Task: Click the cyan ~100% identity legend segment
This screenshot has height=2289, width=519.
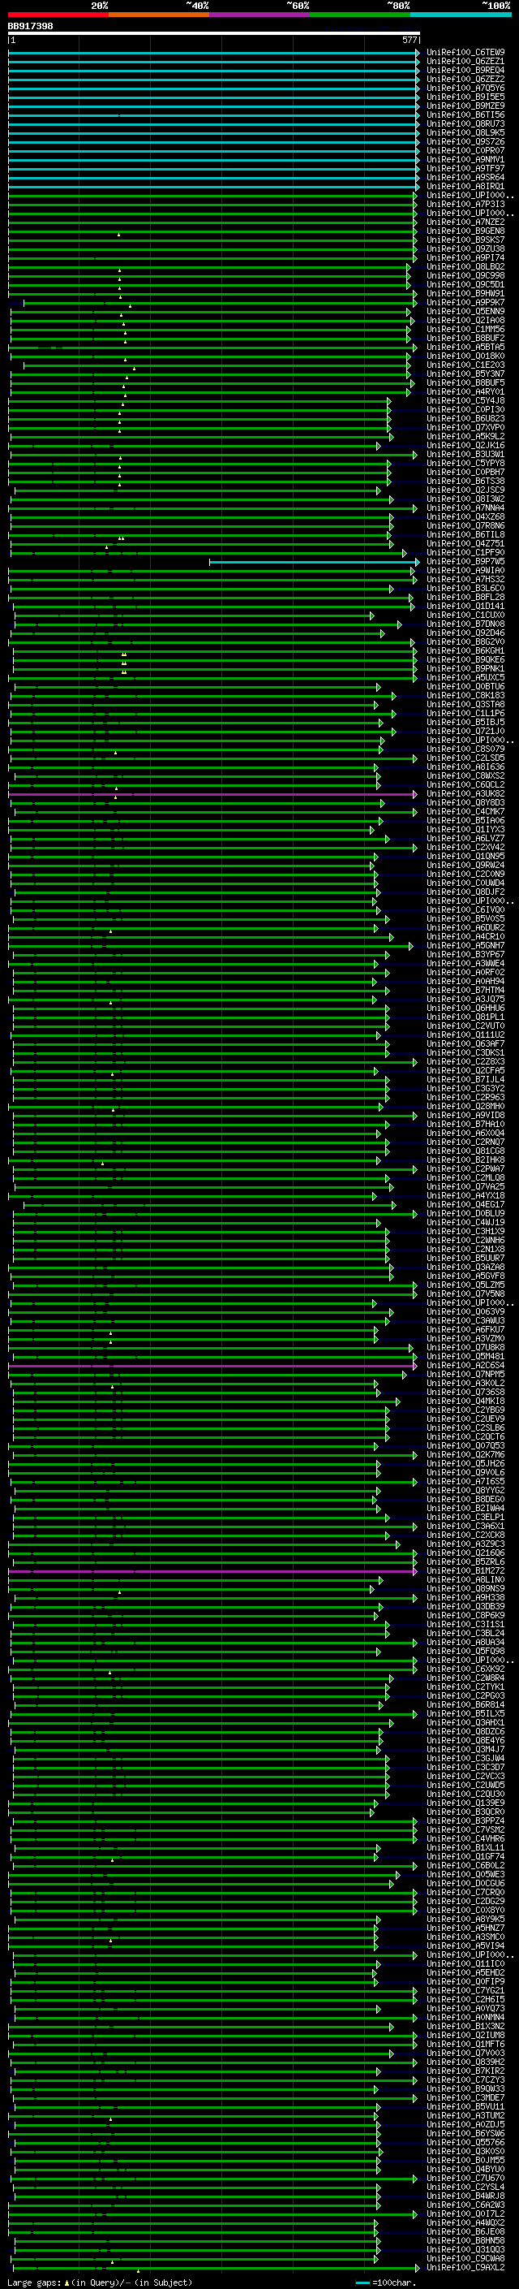Action: 461,15
